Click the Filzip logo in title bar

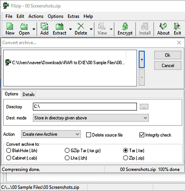6,6
